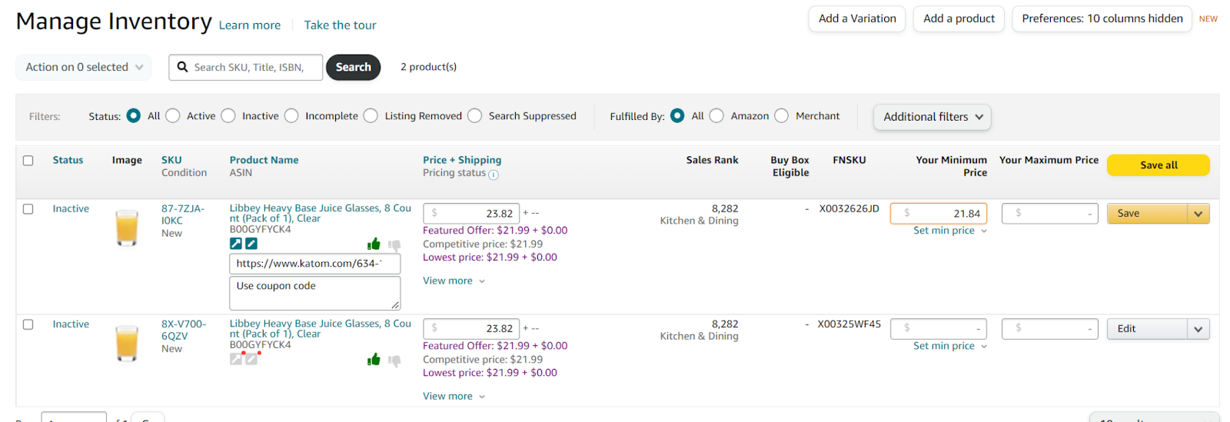This screenshot has width=1230, height=422.
Task: Click the magnifier icon in the search box
Action: [x=183, y=67]
